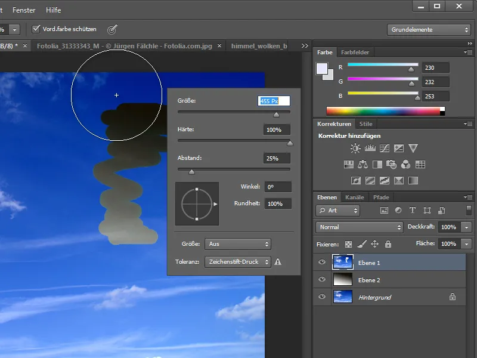Click the brush Größe value field
477x358 pixels.
coord(274,101)
